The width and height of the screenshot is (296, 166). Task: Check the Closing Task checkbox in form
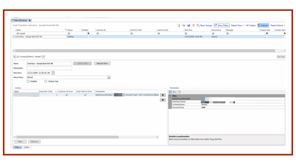tap(46, 81)
